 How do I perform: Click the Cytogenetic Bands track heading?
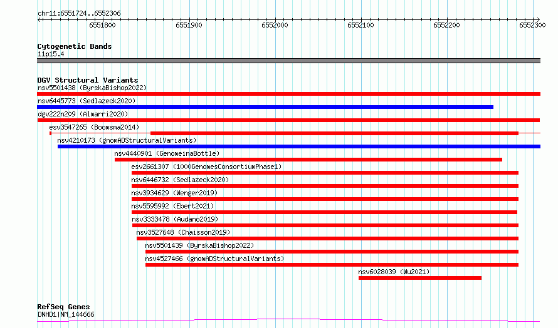click(x=75, y=46)
